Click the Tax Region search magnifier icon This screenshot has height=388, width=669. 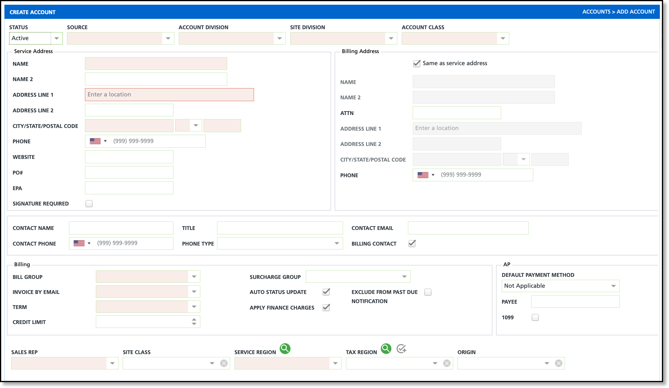(x=386, y=348)
